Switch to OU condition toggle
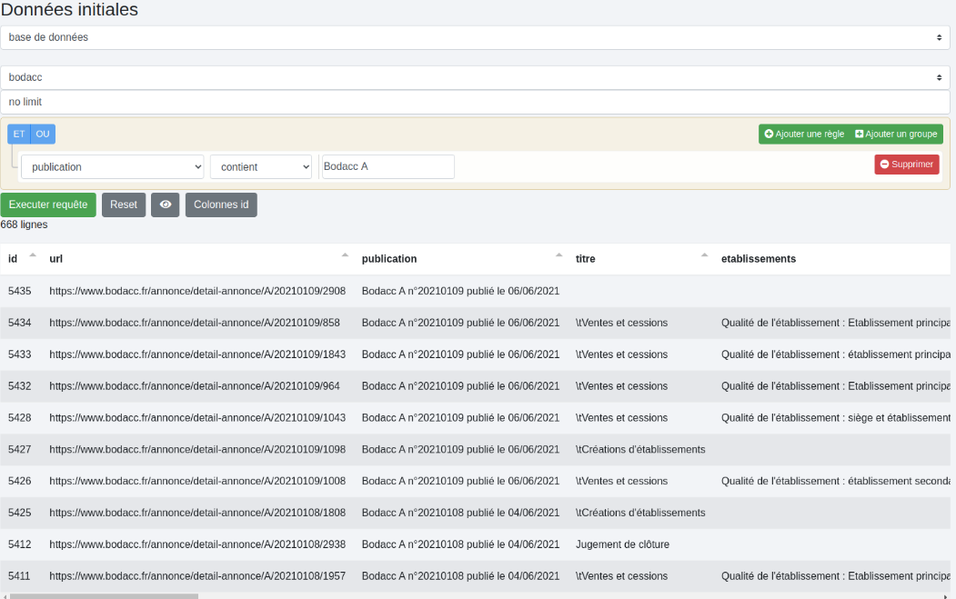The image size is (956, 599). coord(43,134)
